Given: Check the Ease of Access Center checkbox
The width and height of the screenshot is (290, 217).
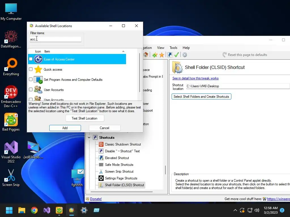Looking at the screenshot, I should [x=31, y=59].
